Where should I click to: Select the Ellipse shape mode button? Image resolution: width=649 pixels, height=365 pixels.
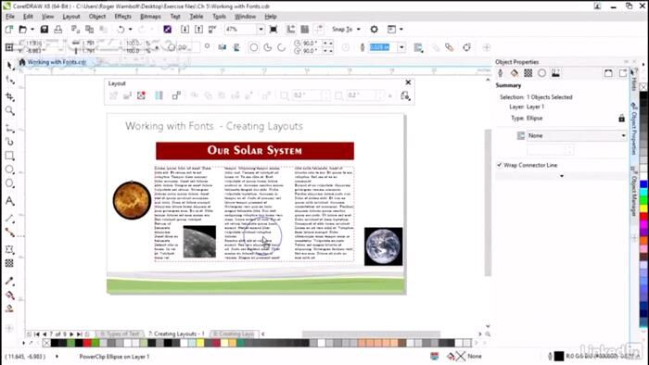point(254,47)
